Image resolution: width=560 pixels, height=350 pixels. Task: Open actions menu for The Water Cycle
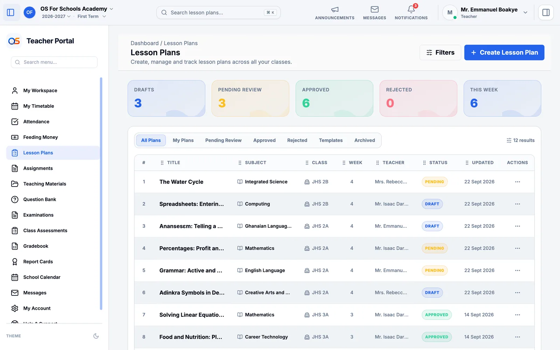point(517,182)
